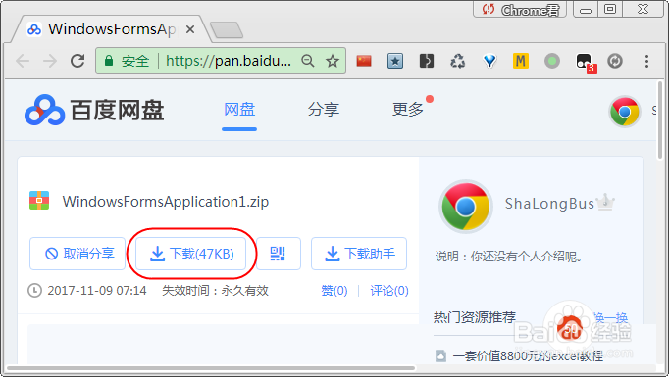Click the browser back arrow
Screen dimensions: 669x377
click(23, 61)
